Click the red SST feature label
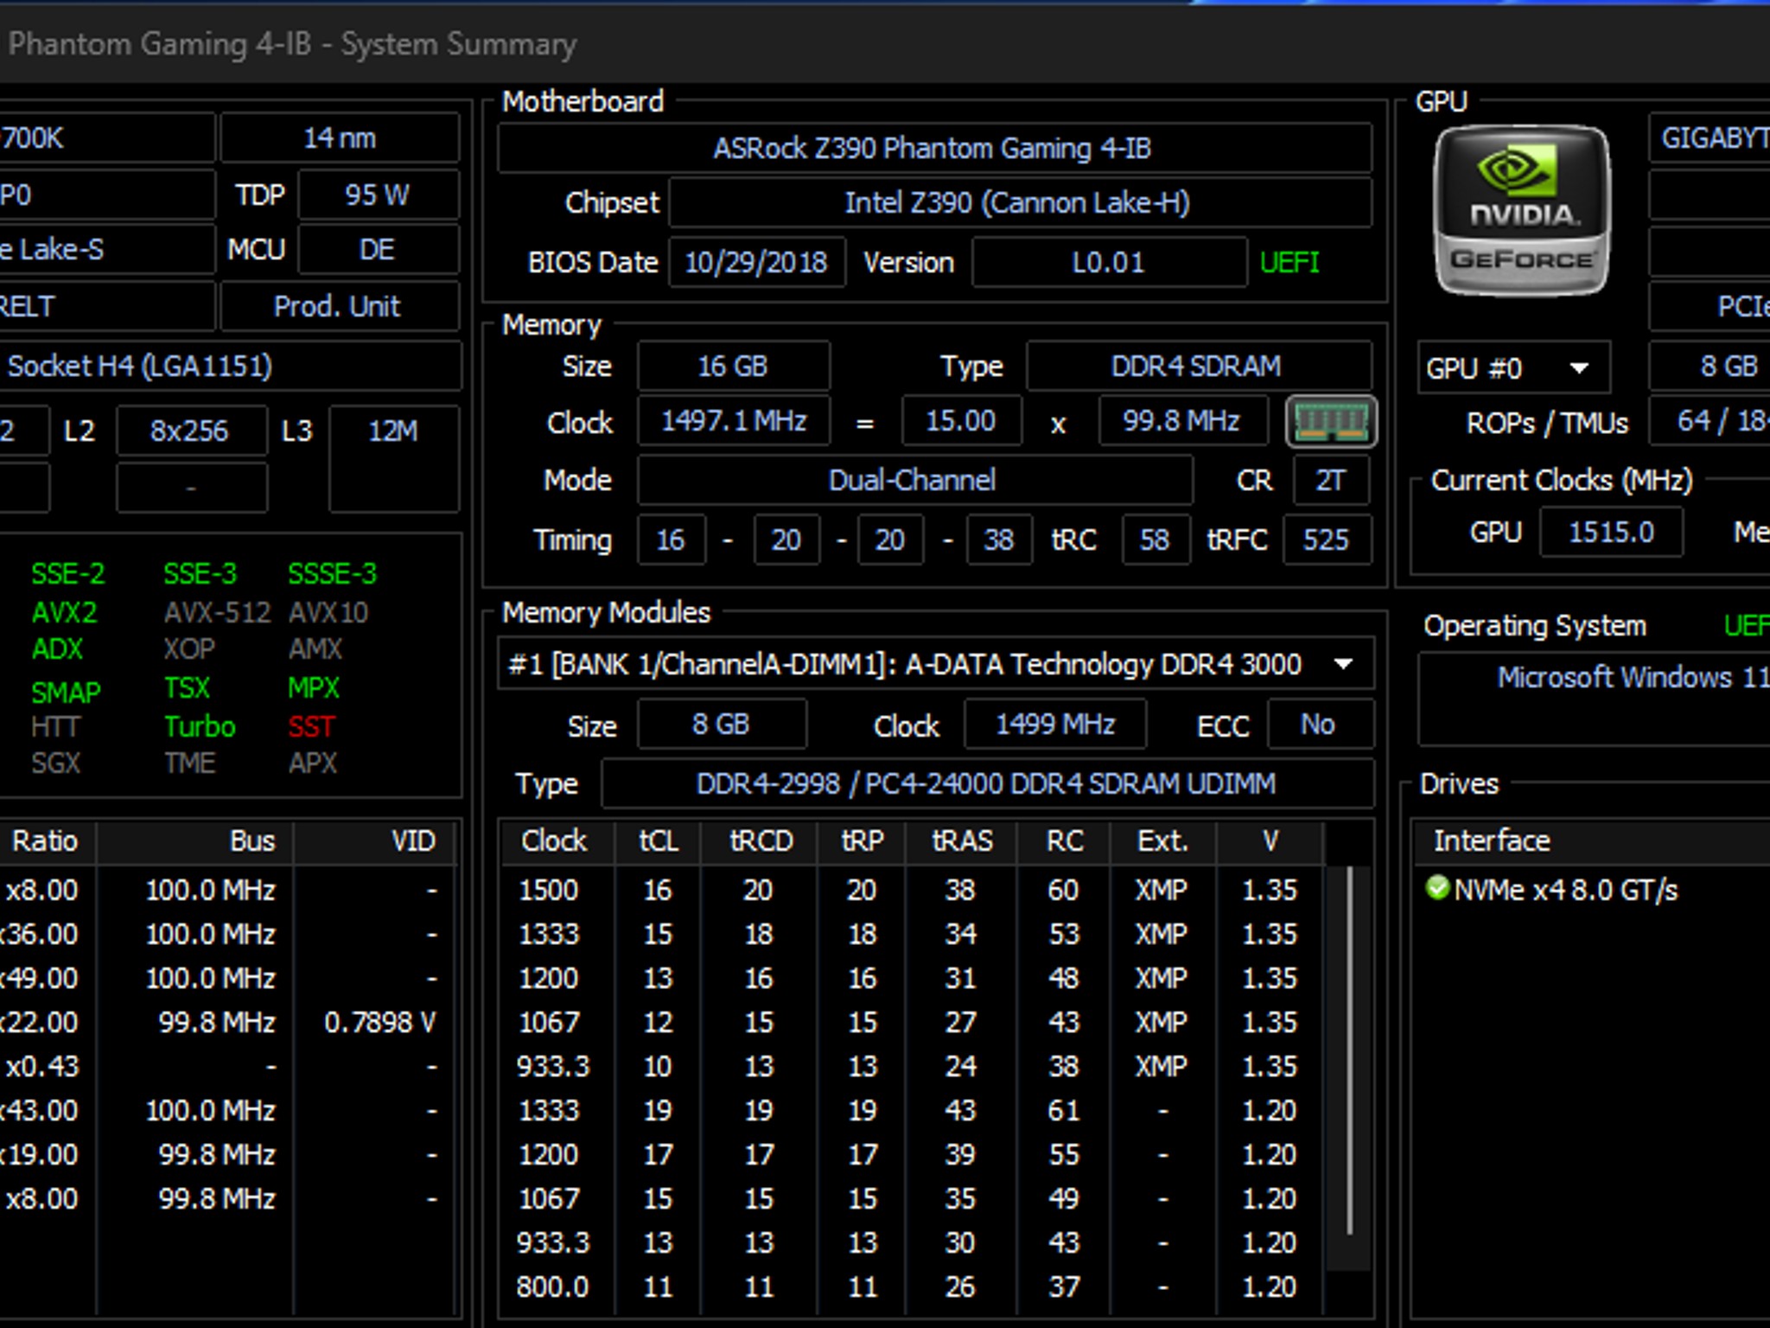This screenshot has height=1328, width=1770. tap(311, 726)
